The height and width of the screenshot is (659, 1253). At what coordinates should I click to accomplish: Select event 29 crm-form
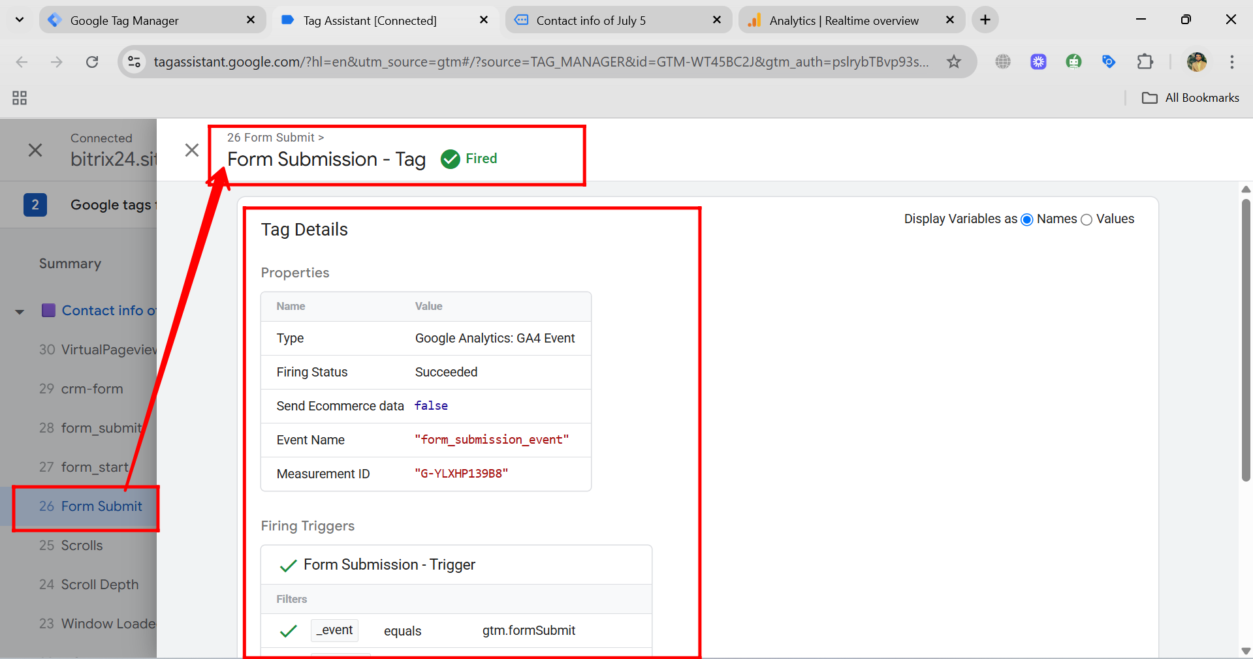pos(81,389)
